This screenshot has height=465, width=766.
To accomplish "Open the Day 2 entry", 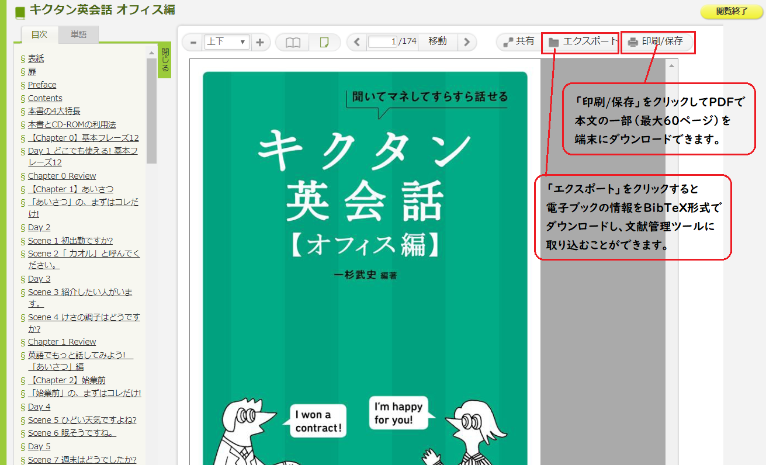I will 39,227.
